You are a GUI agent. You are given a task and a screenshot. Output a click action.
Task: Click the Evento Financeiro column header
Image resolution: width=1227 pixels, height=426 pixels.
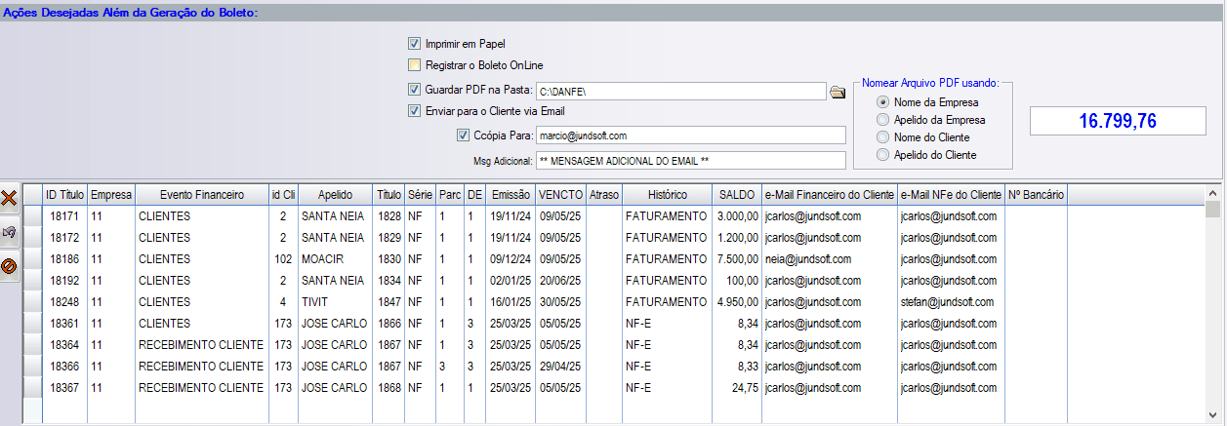click(x=202, y=195)
